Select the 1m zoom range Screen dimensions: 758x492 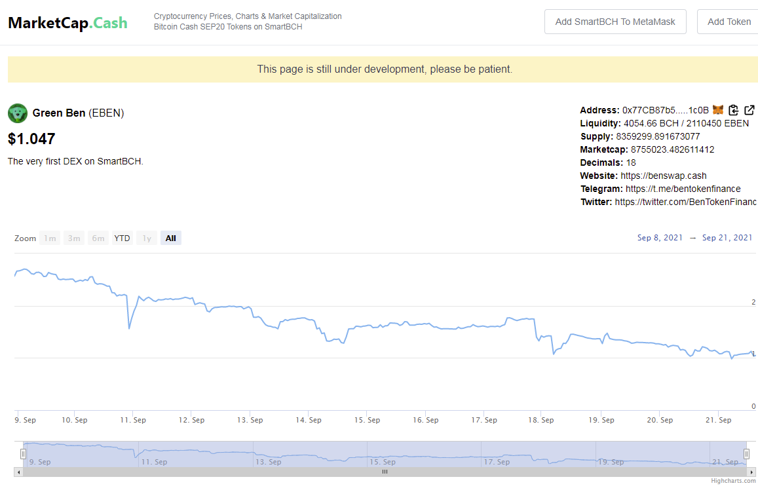(x=50, y=238)
